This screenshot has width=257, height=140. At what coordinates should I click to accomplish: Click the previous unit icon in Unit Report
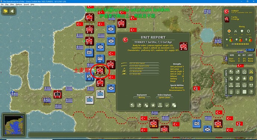(x=132, y=105)
